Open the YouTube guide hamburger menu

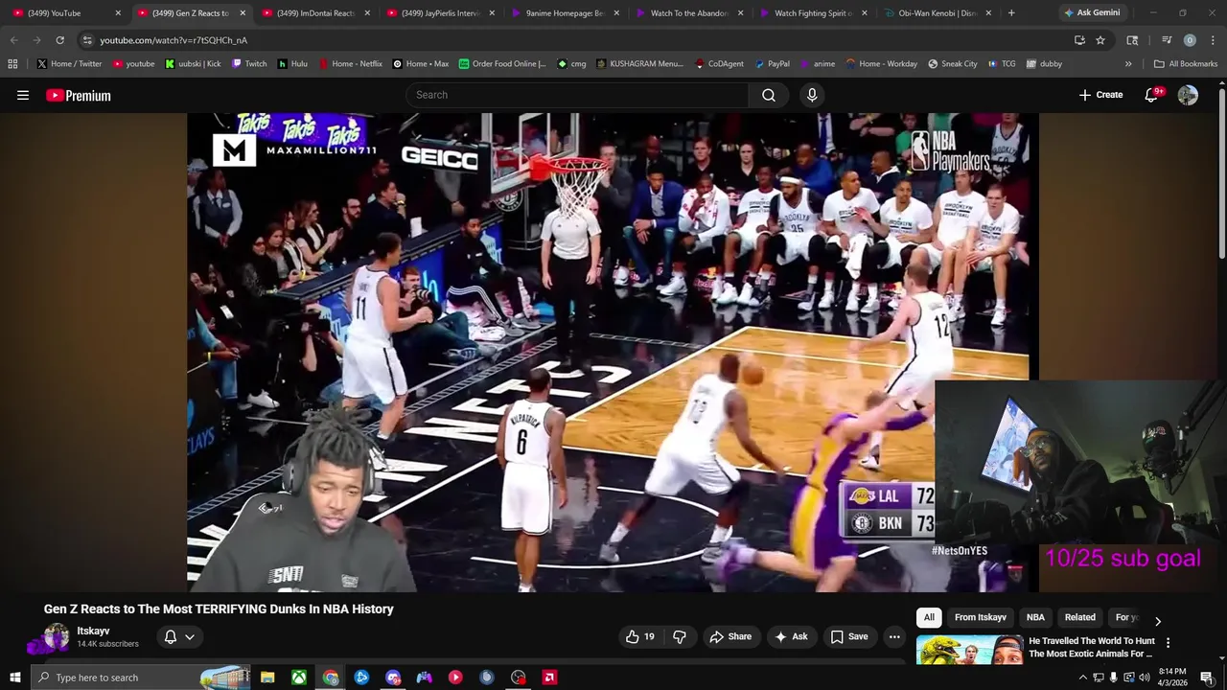[x=23, y=95]
